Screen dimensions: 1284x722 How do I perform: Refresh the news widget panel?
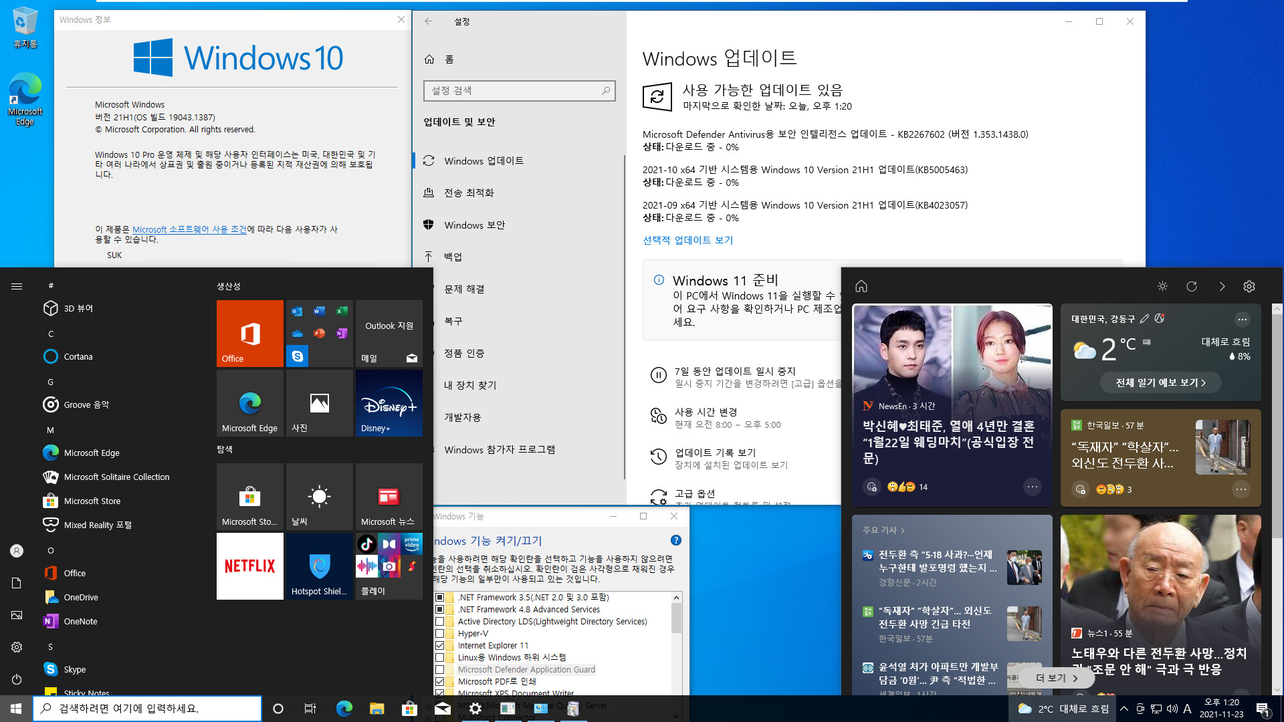point(1192,286)
